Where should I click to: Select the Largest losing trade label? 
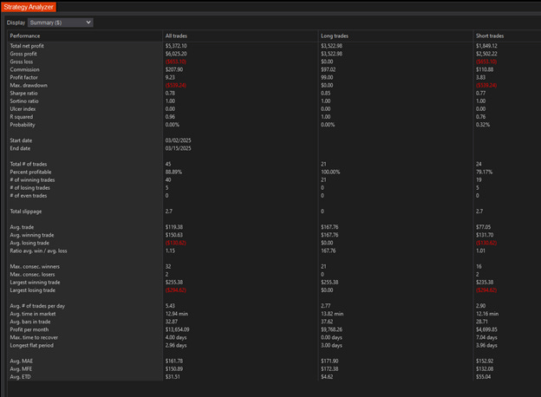(x=32, y=290)
